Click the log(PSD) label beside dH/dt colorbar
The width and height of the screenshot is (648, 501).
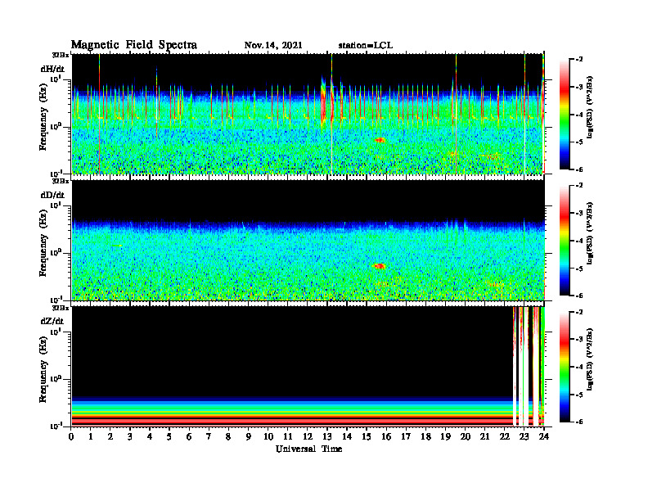coord(590,107)
